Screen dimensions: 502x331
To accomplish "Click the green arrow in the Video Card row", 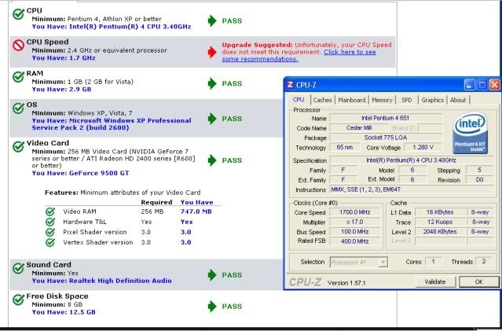I will pos(212,160).
